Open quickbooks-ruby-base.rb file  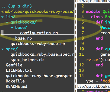(x=38, y=44)
